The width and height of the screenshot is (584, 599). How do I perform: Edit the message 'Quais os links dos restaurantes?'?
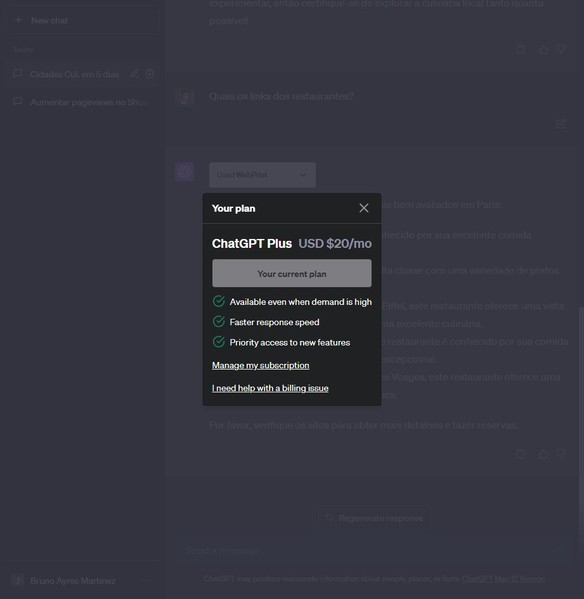[561, 123]
